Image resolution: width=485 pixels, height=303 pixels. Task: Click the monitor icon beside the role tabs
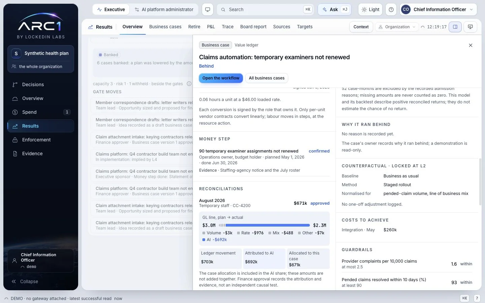pos(207,9)
